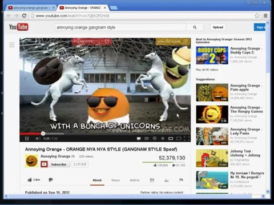Open the player settings gear
The height and width of the screenshot is (205, 274).
[x=155, y=138]
